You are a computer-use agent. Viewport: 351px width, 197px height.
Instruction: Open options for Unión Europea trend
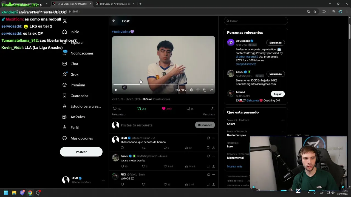pyautogui.click(x=283, y=132)
